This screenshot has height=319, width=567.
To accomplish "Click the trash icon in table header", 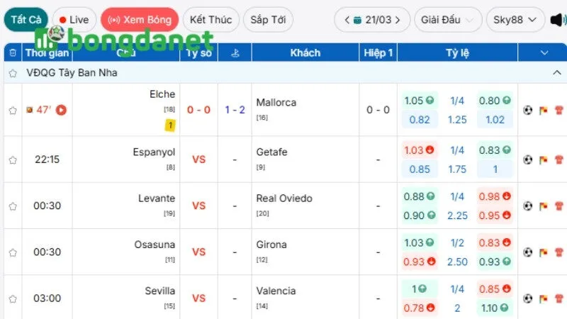I will click(x=13, y=52).
